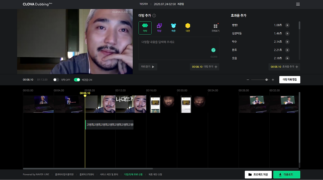This screenshot has width=323, height=180.
Task: Select the 하준 voice
Action: (173, 28)
